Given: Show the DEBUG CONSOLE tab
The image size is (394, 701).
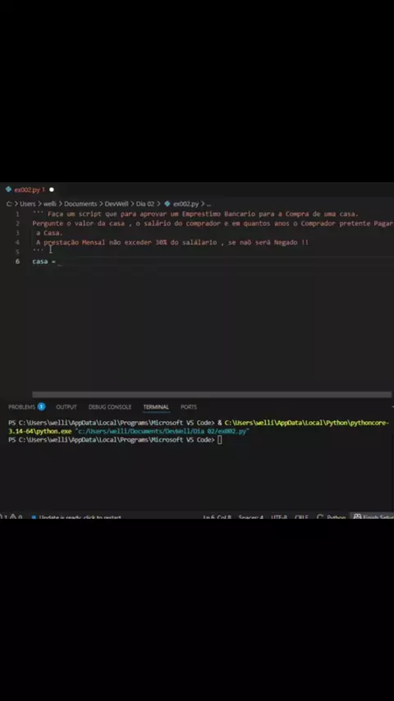Looking at the screenshot, I should (109, 407).
